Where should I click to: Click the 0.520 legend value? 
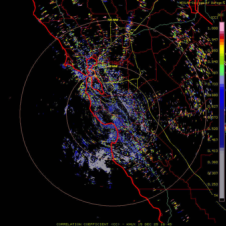(x=213, y=129)
